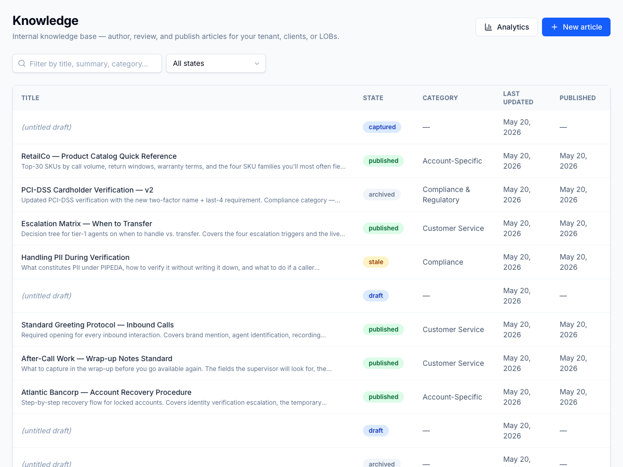623x467 pixels.
Task: Click After-Call Work summary about wrap-up capture
Action: point(177,369)
